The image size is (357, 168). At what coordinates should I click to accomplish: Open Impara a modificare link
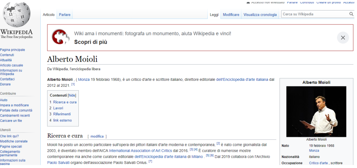point(14,105)
